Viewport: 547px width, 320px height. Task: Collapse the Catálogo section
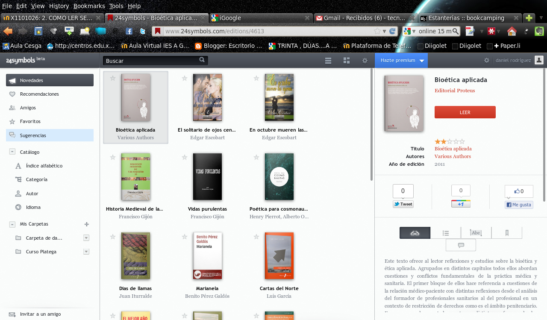click(x=12, y=152)
